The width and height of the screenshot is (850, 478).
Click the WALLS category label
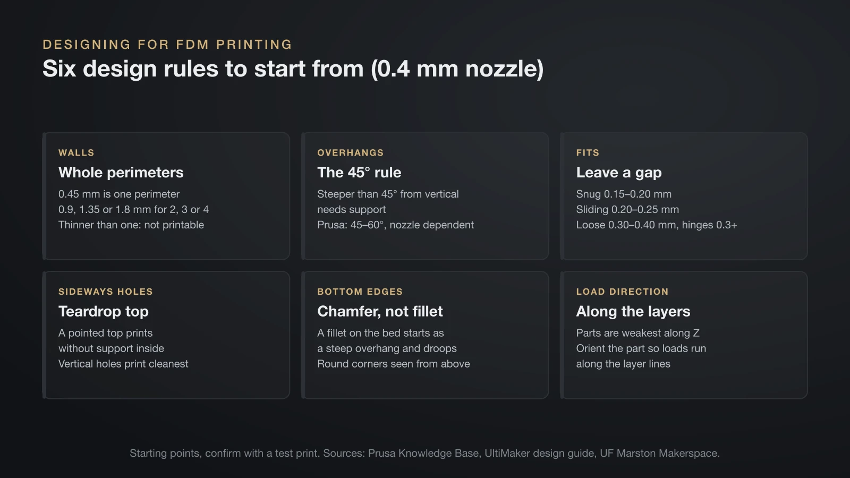pos(76,153)
